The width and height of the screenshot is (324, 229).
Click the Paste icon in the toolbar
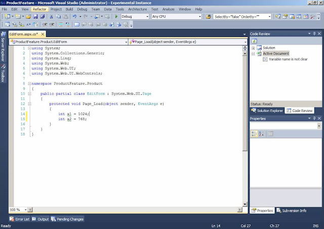tap(65, 17)
